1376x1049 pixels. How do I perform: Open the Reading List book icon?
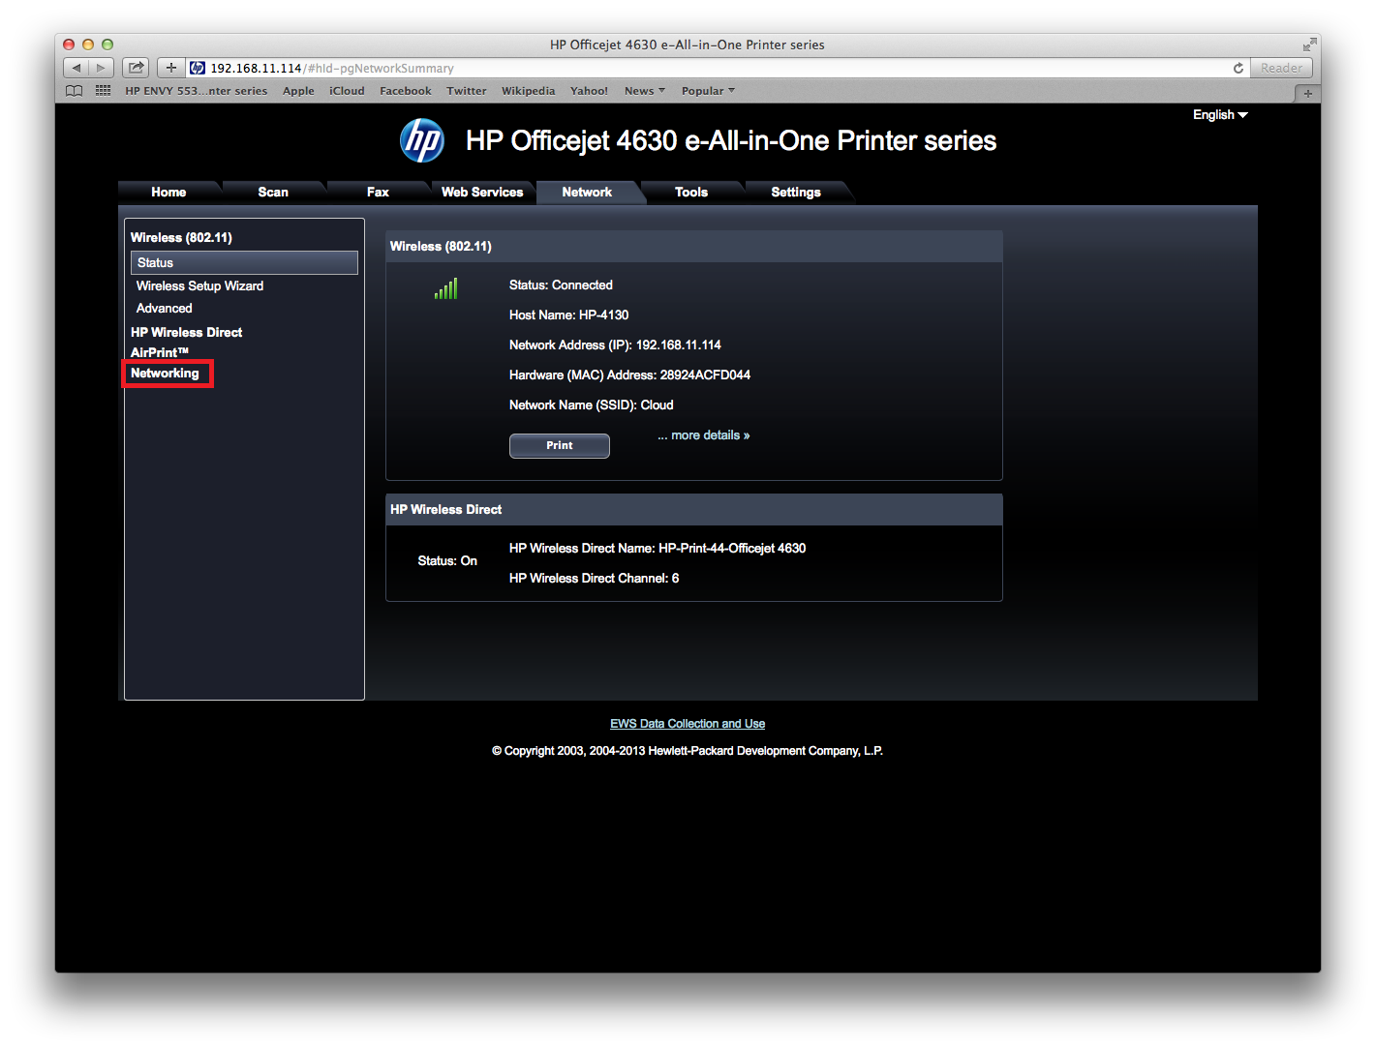coord(75,91)
